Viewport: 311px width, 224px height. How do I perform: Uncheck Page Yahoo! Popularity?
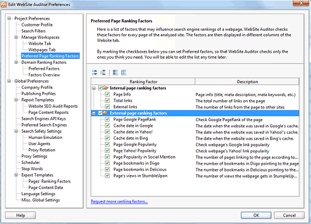tap(107, 151)
